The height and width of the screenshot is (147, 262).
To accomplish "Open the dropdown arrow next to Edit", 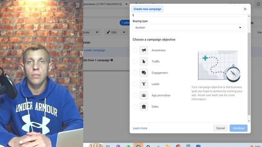I will pos(124,32).
